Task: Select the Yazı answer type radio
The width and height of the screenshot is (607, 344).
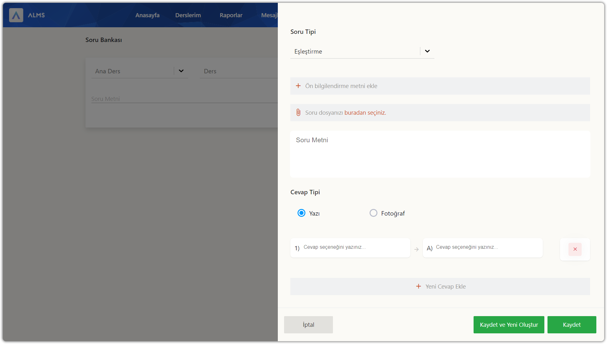Action: [x=301, y=213]
